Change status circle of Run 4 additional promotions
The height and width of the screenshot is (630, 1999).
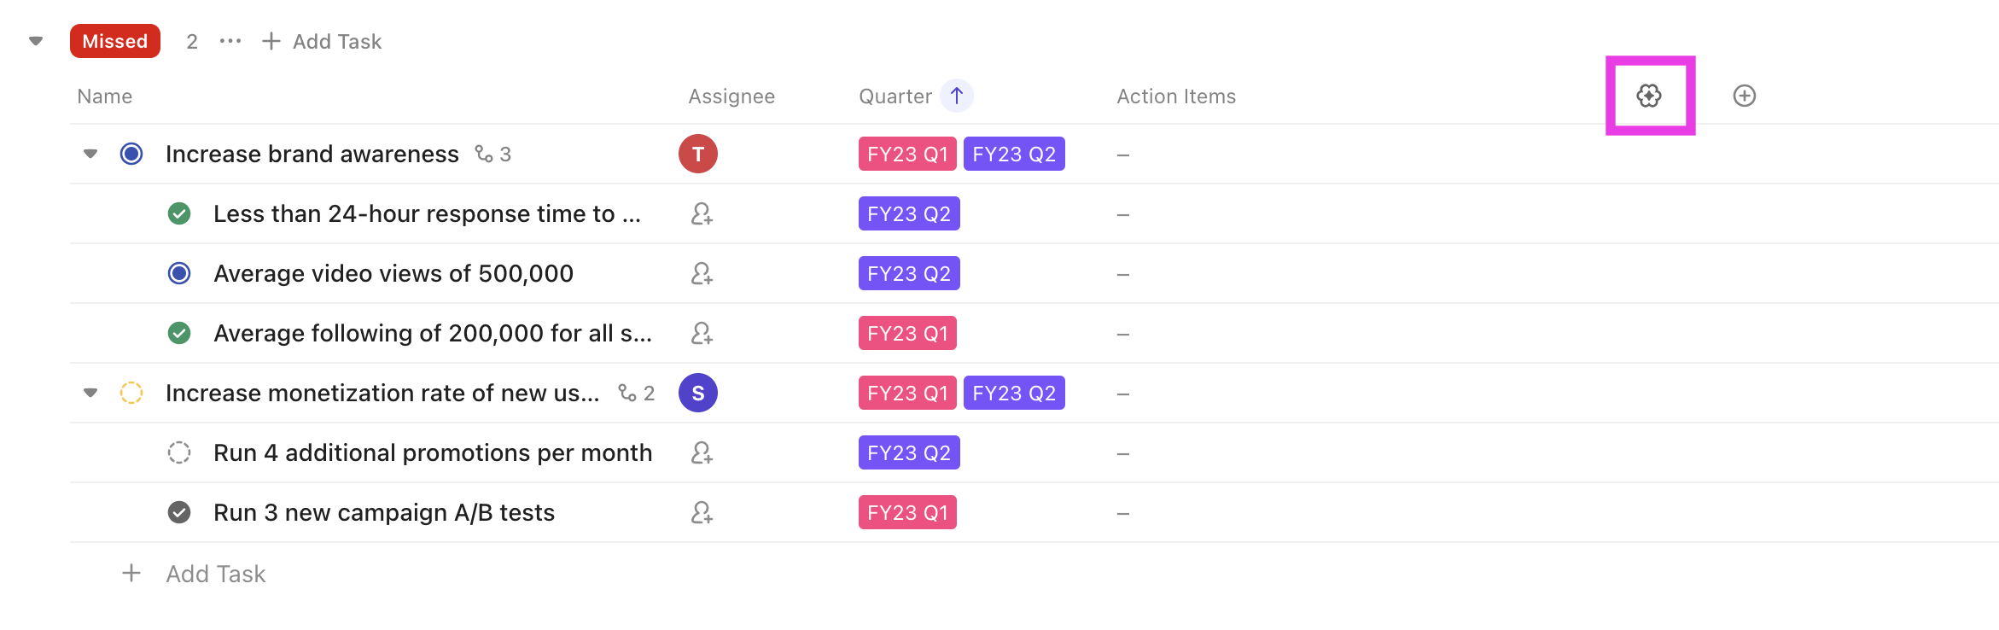click(x=179, y=453)
